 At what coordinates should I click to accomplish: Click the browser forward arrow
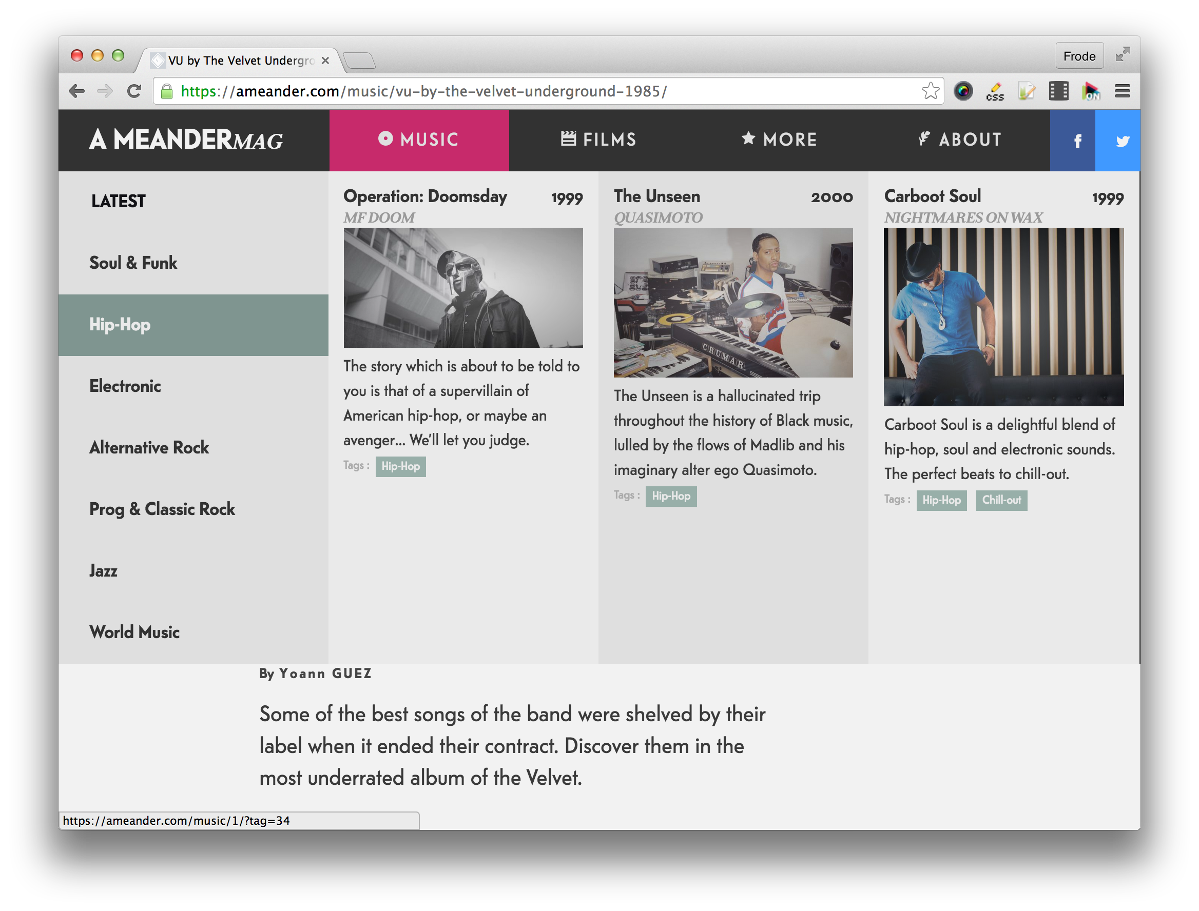[105, 91]
